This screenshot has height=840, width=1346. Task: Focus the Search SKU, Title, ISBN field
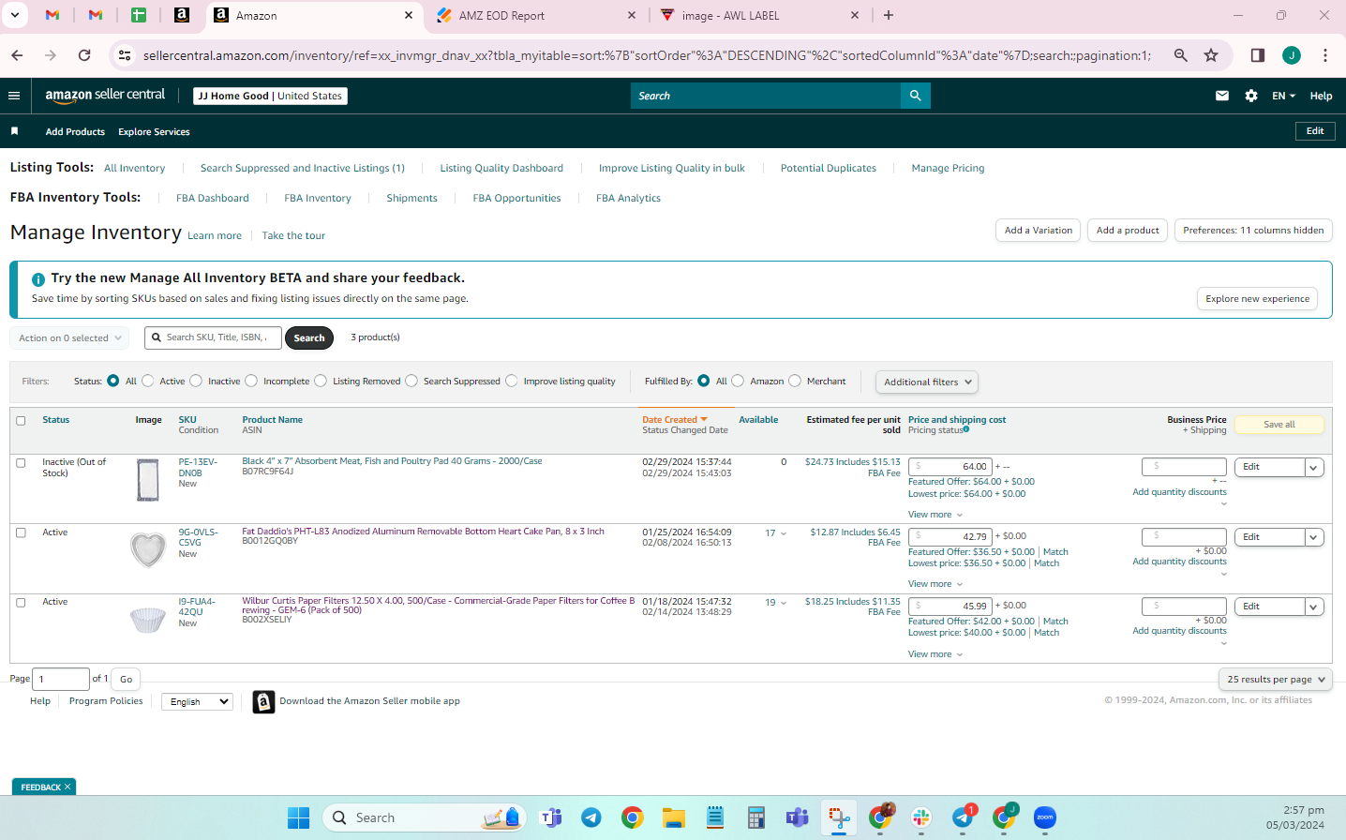click(213, 337)
